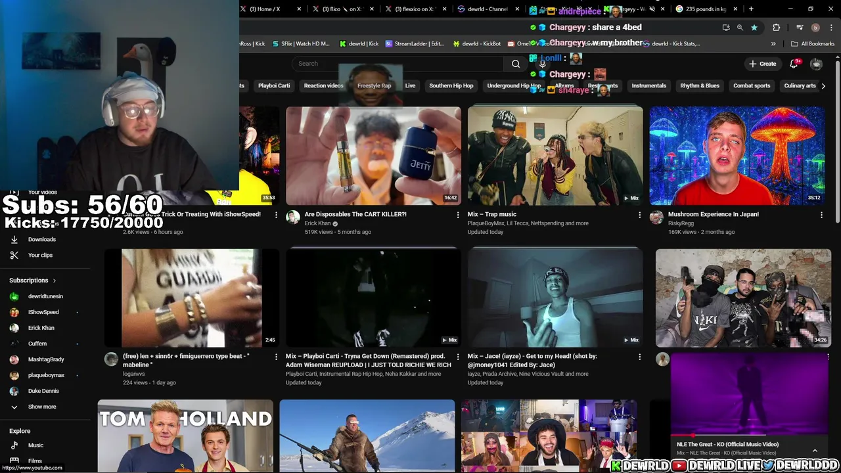
Task: Open the dewrld | Kick bookmark
Action: [x=359, y=44]
